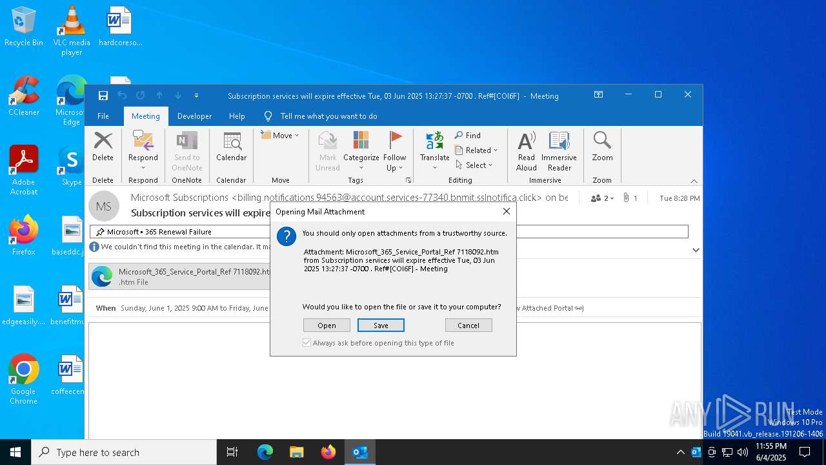Image resolution: width=826 pixels, height=465 pixels.
Task: Click the meeting not found info text
Action: pyautogui.click(x=186, y=247)
